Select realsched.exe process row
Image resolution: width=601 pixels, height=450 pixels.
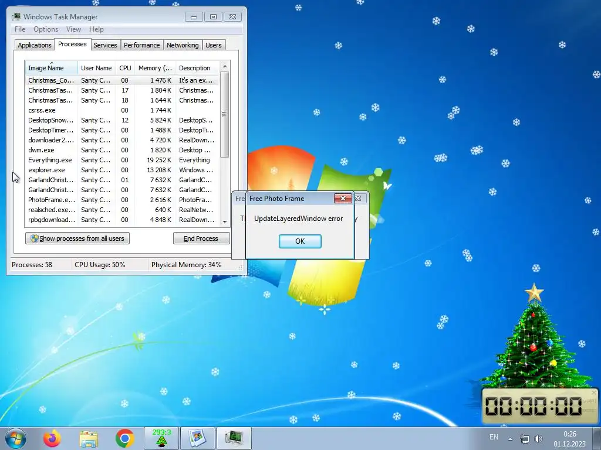coord(122,210)
